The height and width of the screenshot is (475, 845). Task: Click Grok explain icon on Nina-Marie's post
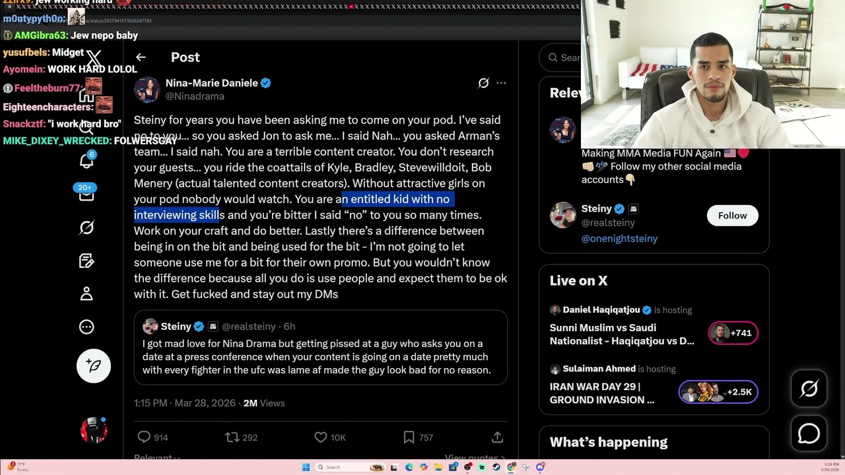tap(483, 83)
